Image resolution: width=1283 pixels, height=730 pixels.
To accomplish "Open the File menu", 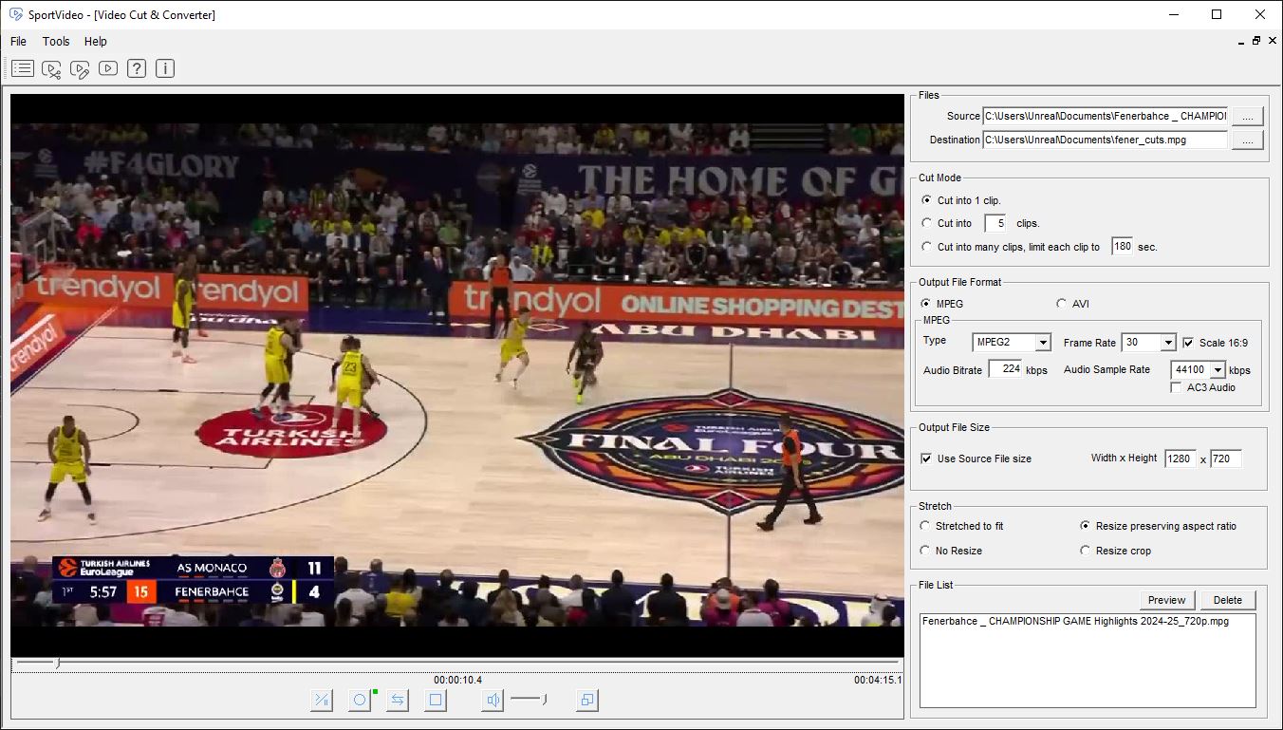I will tap(18, 42).
